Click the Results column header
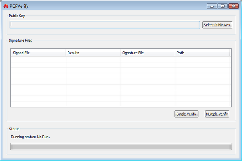Screen dimensions: 242x161 click(x=93, y=53)
